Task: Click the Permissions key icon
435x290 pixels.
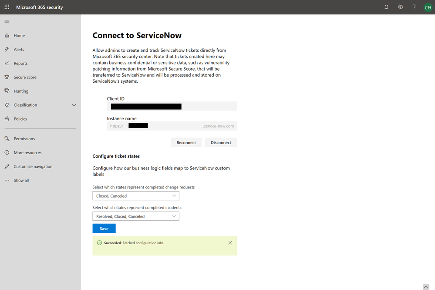Action: click(x=7, y=138)
